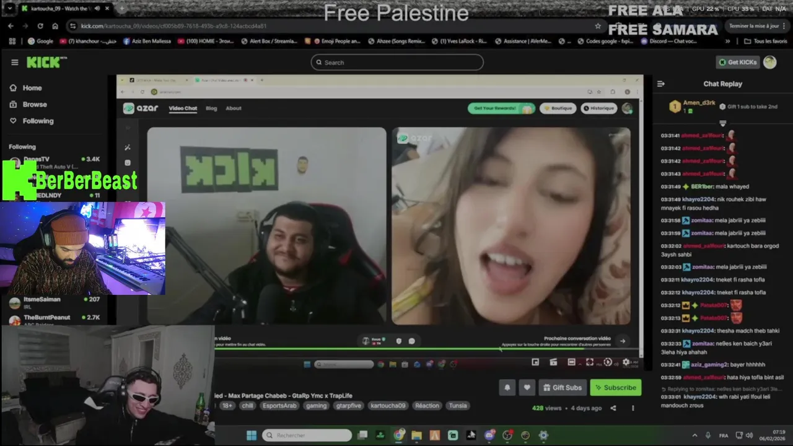The image size is (793, 446).
Task: Open Discord from the taskbar
Action: pos(489,435)
